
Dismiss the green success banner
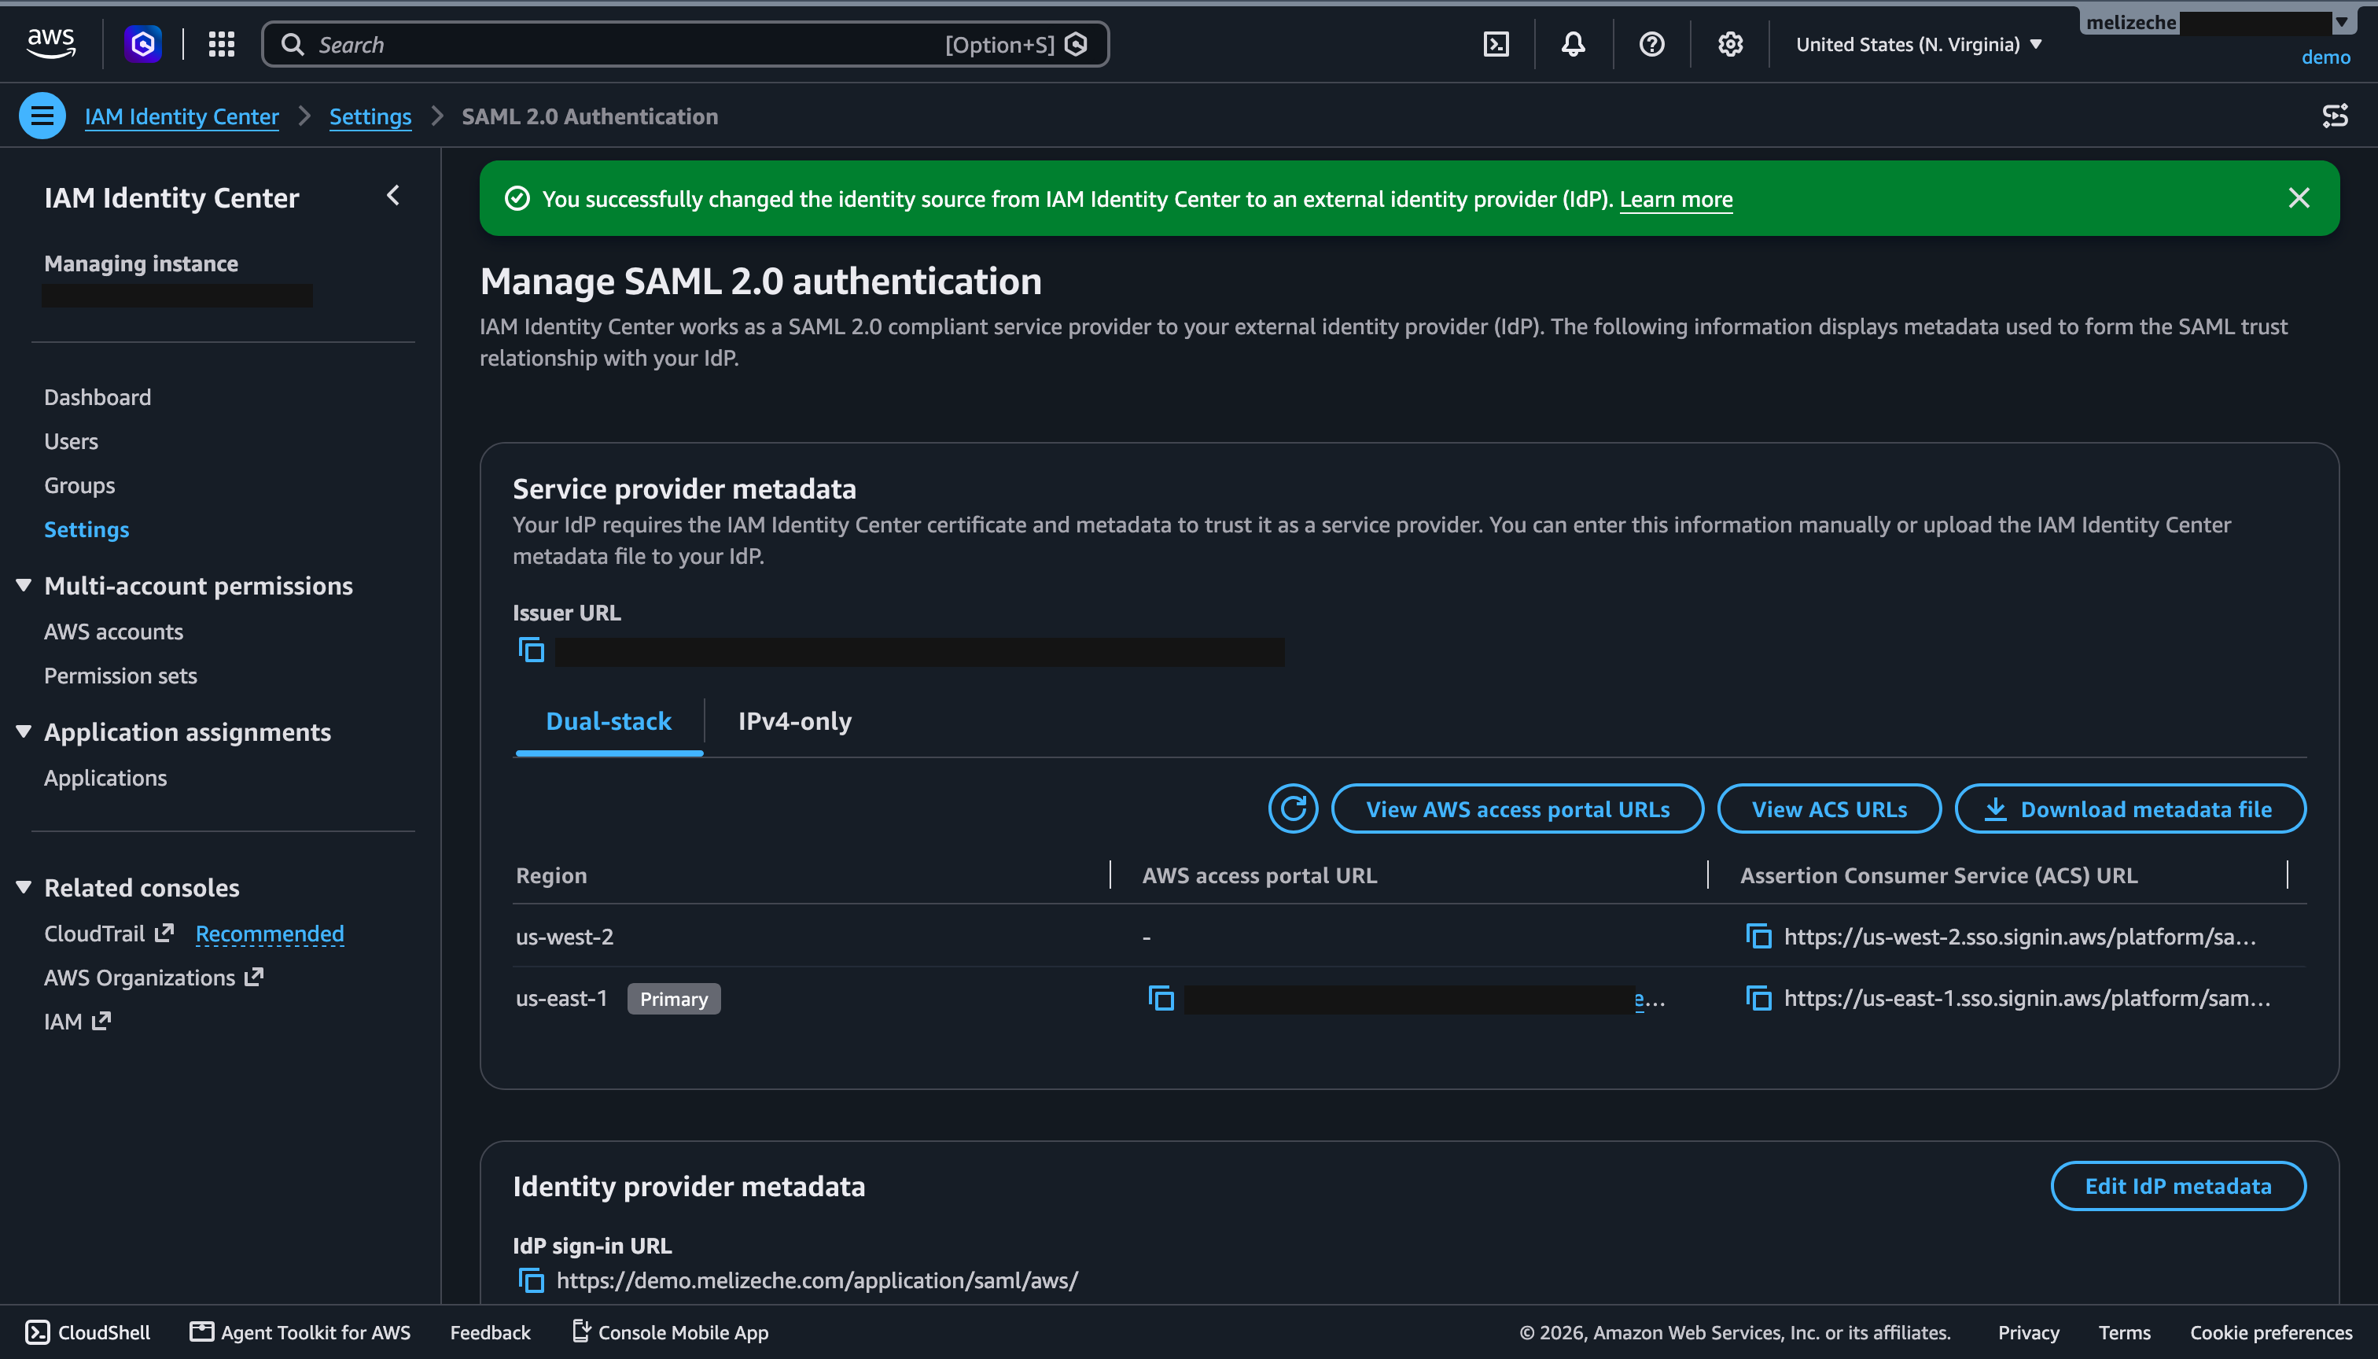click(x=2299, y=198)
